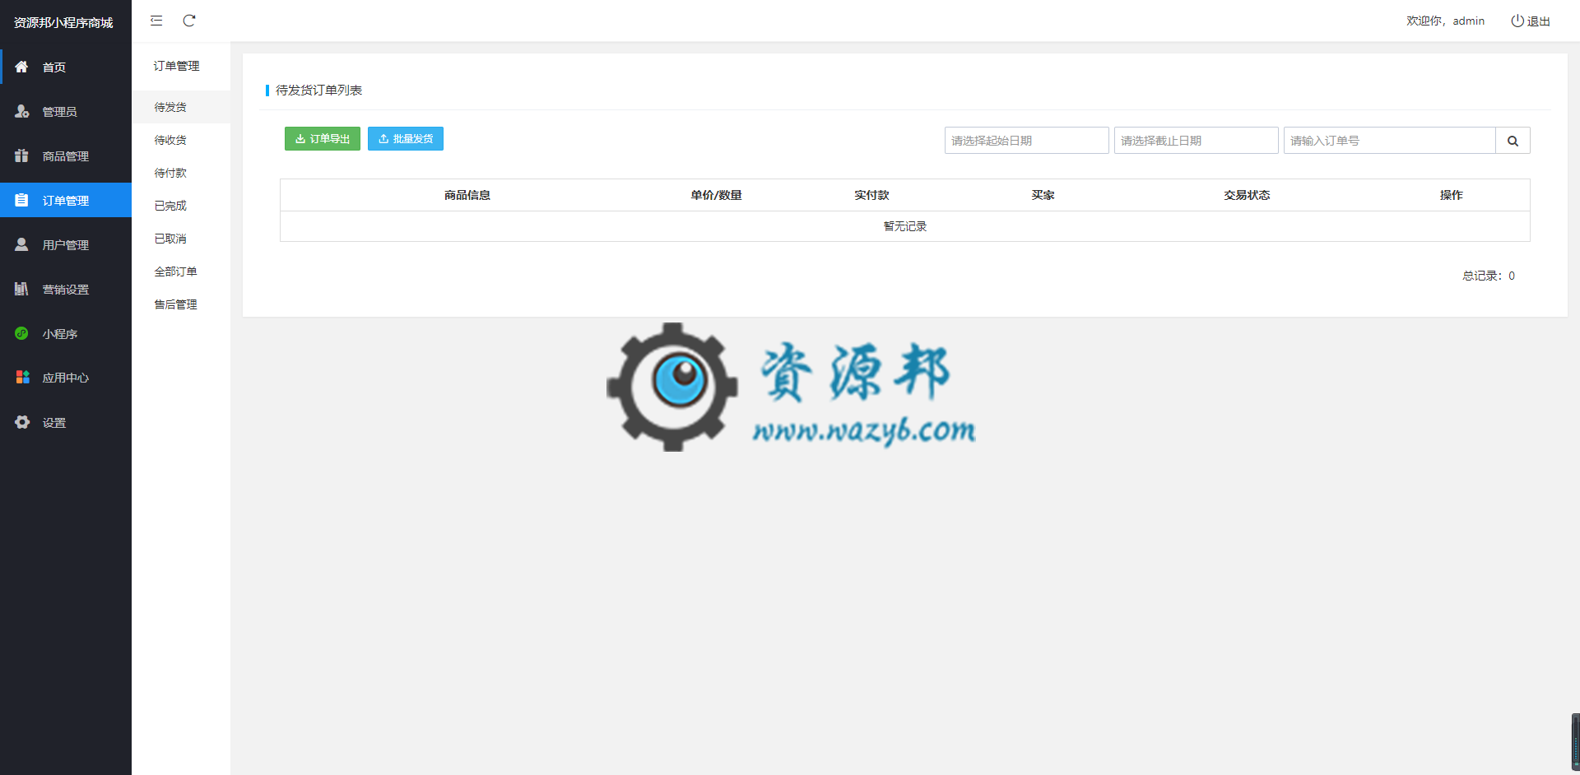Click 欢迎你, admin text
Image resolution: width=1580 pixels, height=775 pixels.
(x=1445, y=21)
